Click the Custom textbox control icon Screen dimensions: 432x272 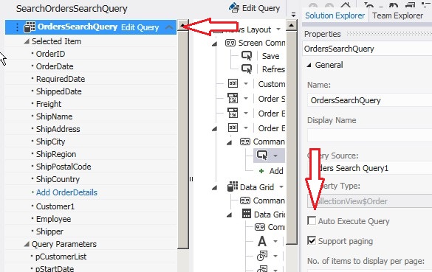click(x=233, y=83)
